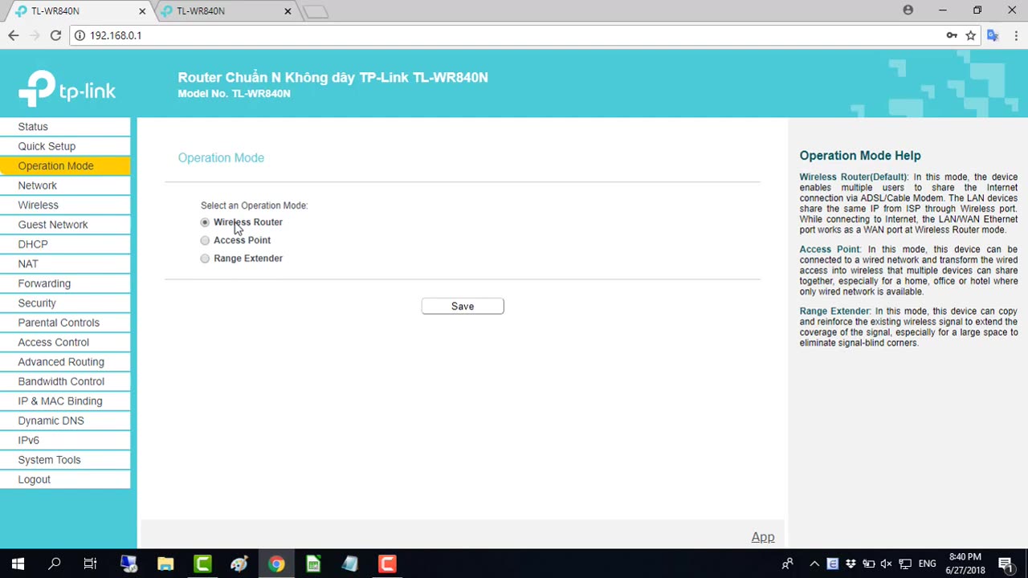Switch to the first TL-WR840N tab
This screenshot has height=578, width=1028.
(x=76, y=11)
